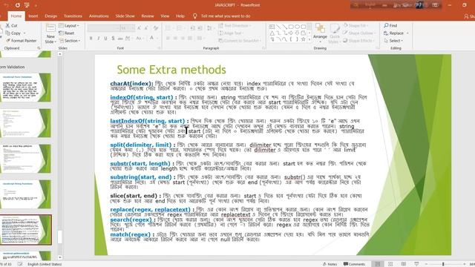The width and height of the screenshot is (475, 267).
Task: Switch to the Transitions tab
Action: click(73, 16)
